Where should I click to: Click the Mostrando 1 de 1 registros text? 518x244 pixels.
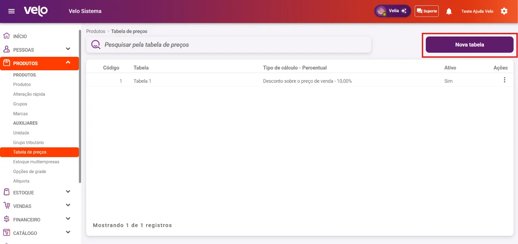(132, 225)
